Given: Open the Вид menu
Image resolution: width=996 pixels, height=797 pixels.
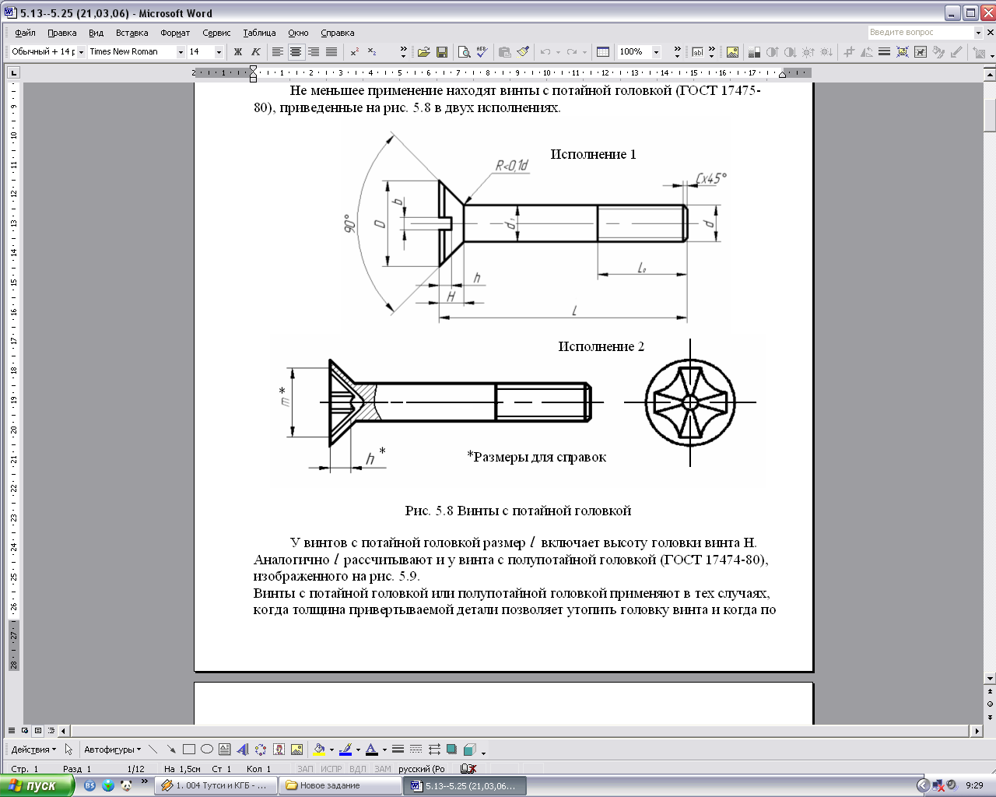Looking at the screenshot, I should click(x=96, y=33).
